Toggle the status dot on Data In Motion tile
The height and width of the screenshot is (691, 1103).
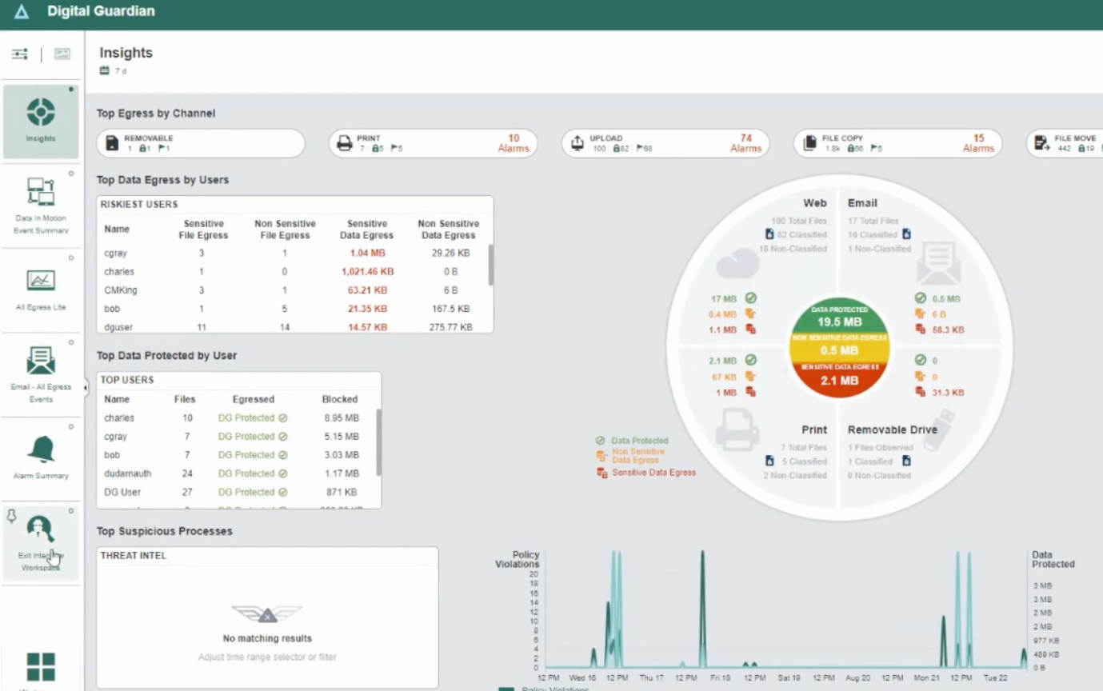(71, 174)
